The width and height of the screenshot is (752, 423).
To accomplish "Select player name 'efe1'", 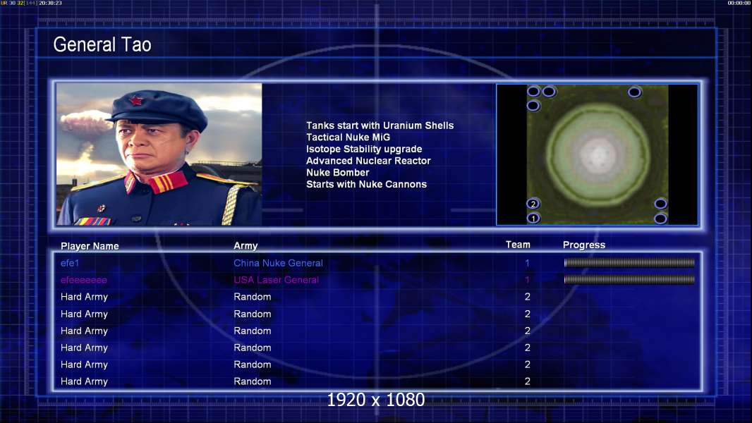I will click(x=70, y=263).
